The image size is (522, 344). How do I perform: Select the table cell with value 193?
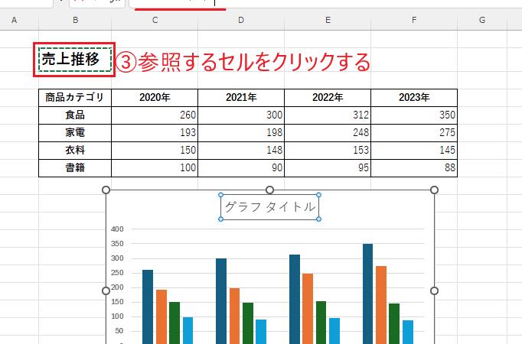point(155,133)
